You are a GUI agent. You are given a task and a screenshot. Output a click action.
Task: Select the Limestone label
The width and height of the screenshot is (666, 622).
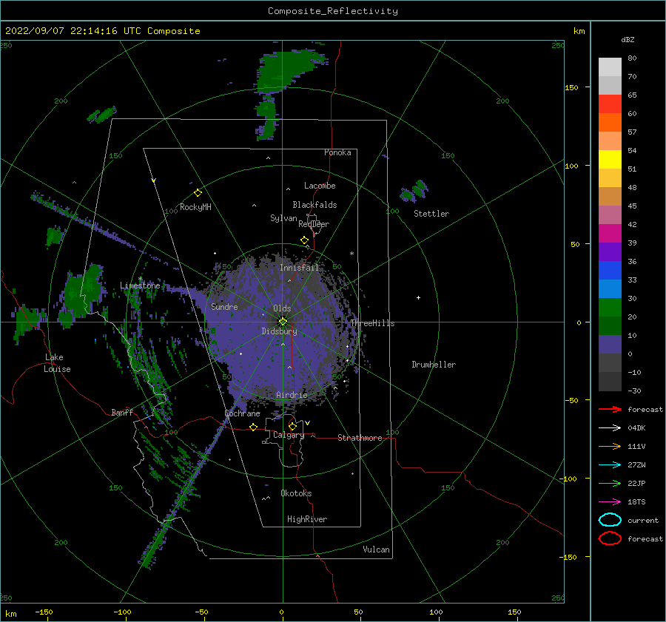coord(140,285)
